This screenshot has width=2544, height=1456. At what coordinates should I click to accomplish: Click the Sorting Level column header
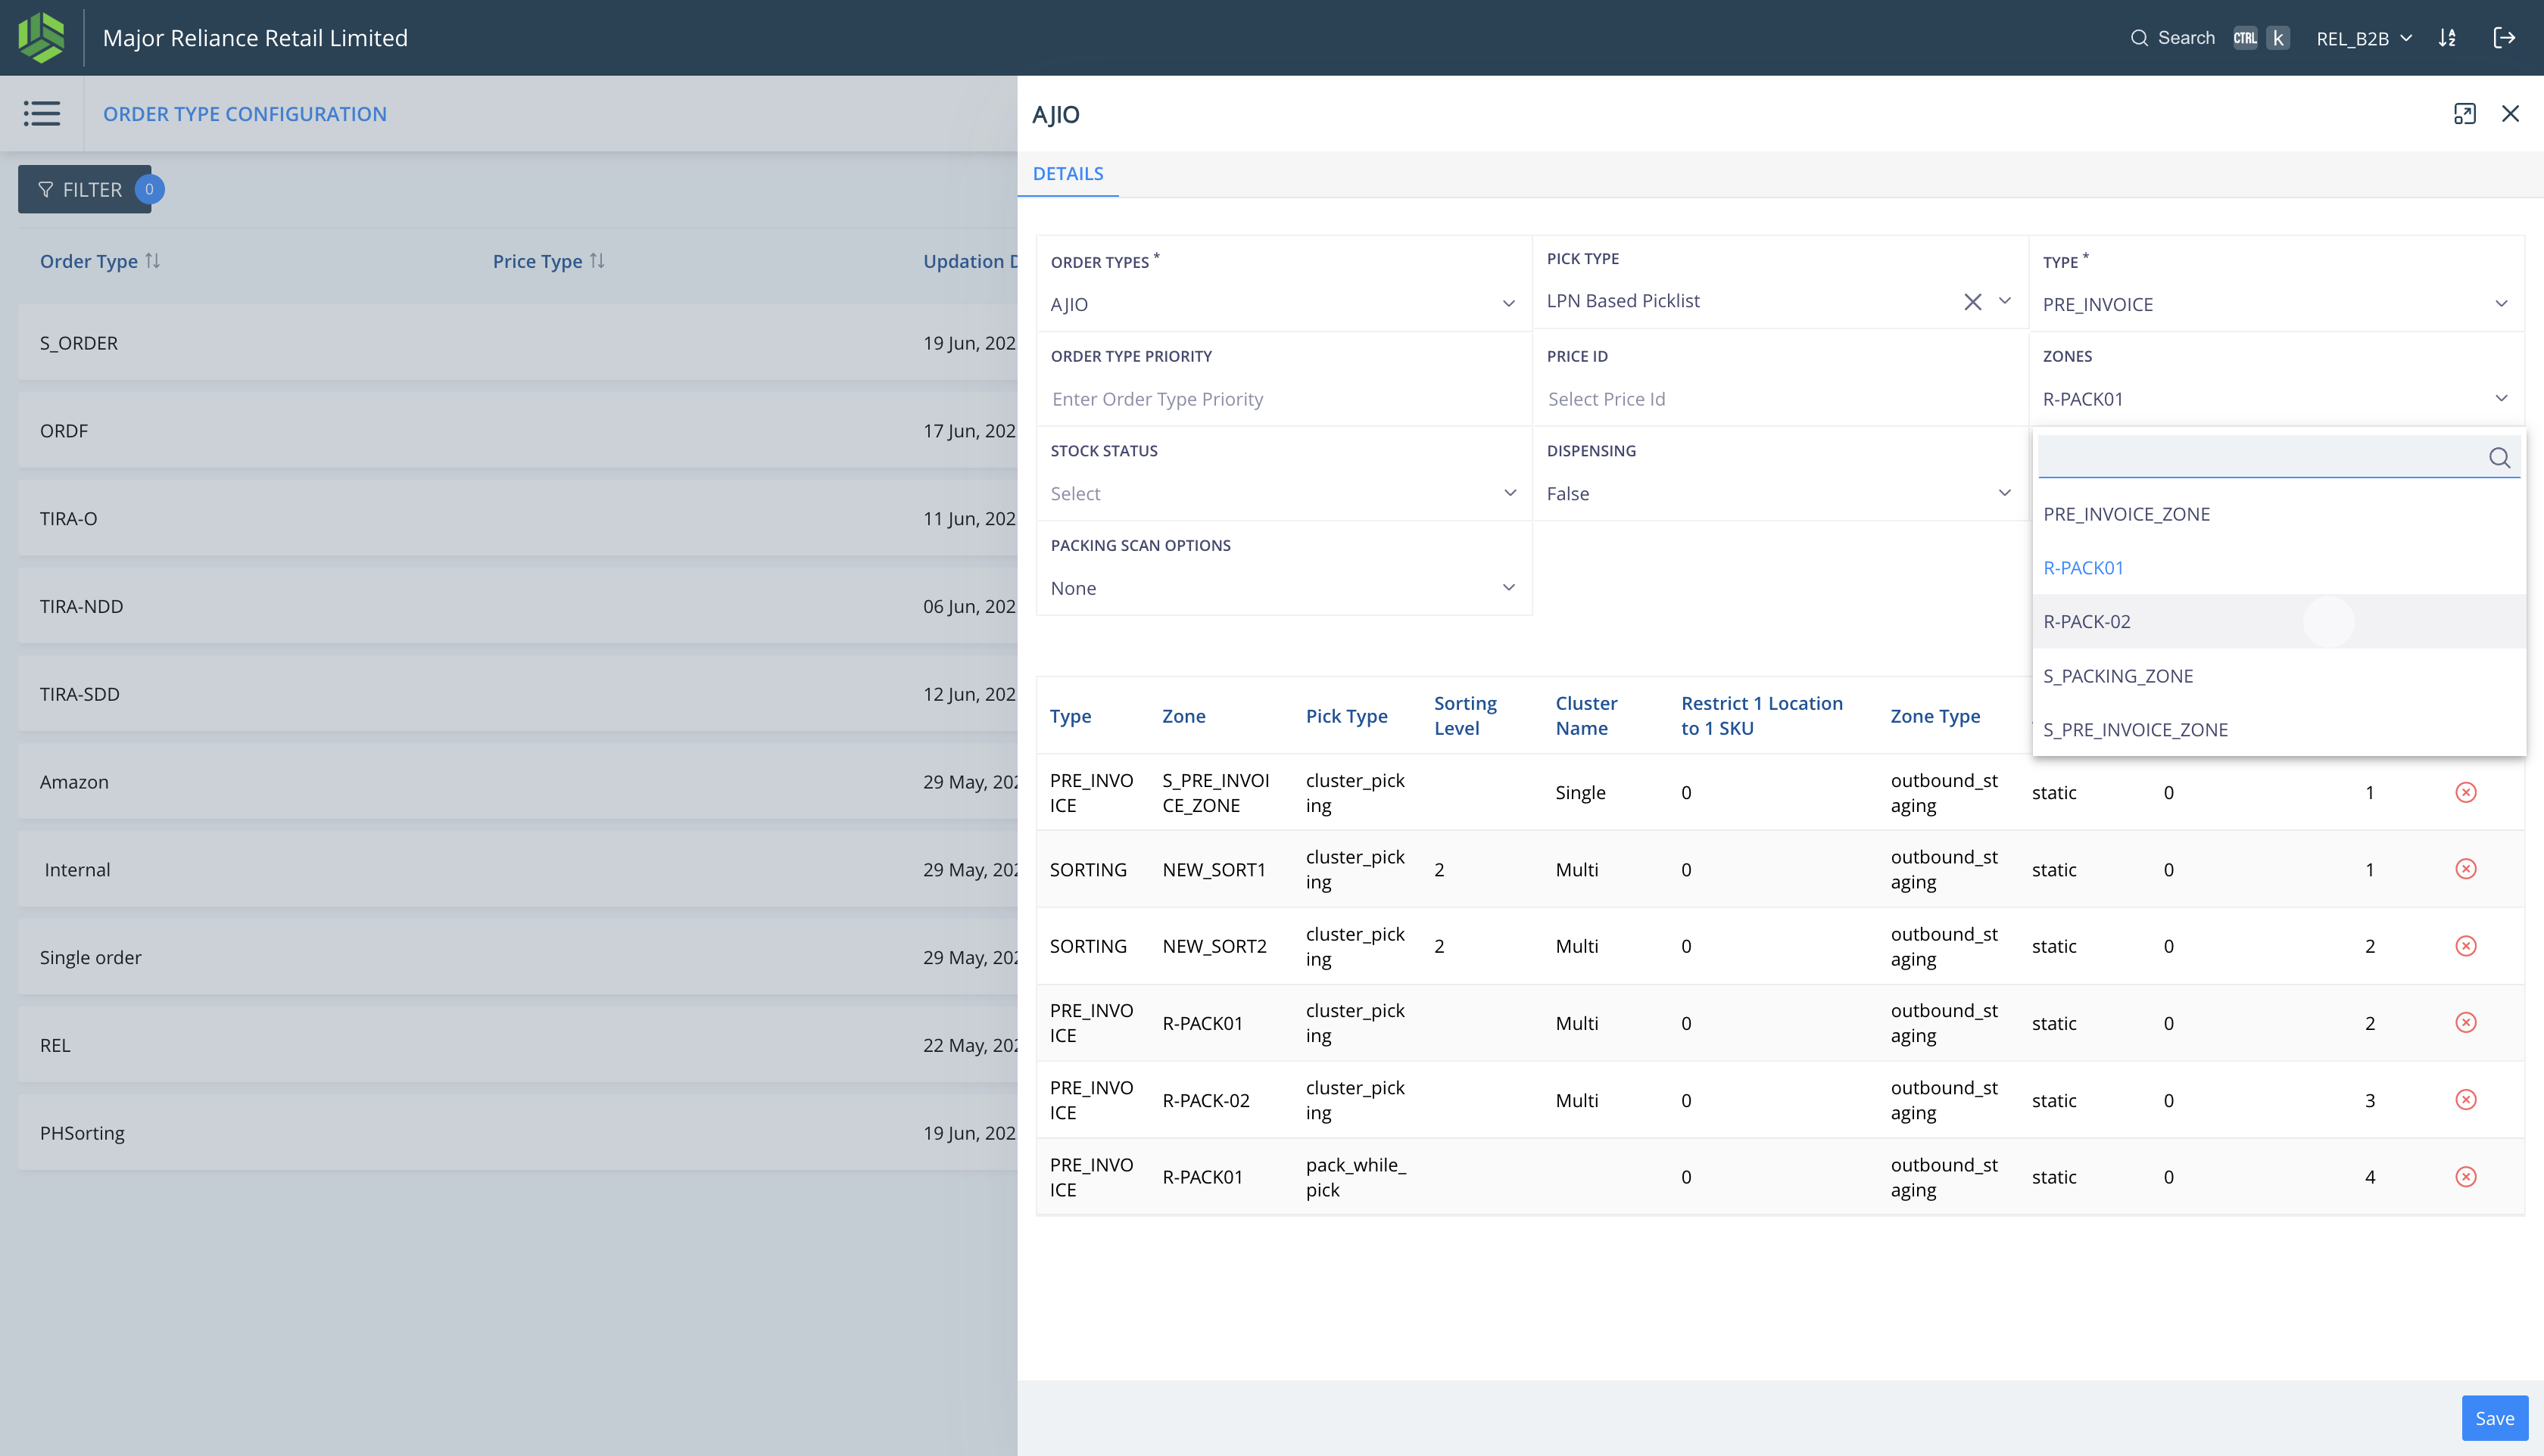(x=1466, y=716)
